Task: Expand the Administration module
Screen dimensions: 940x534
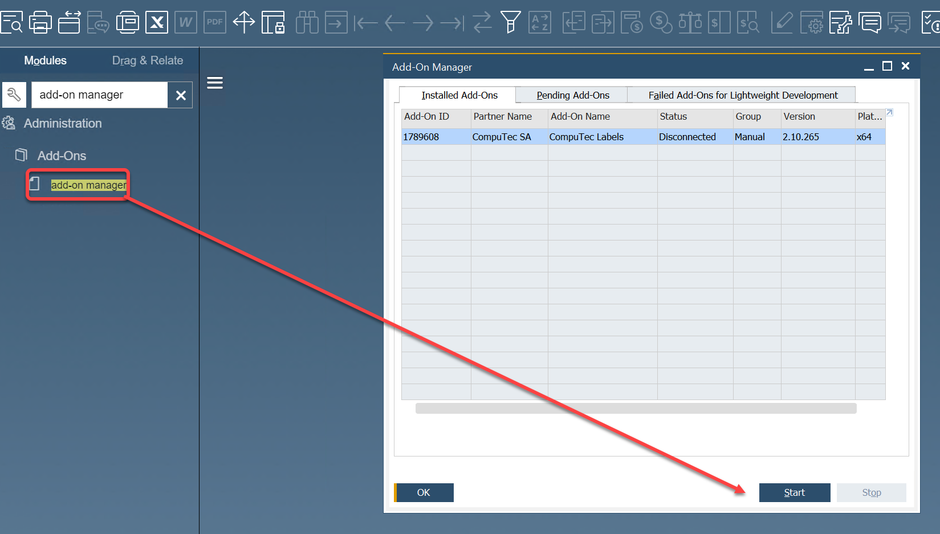Action: pos(63,124)
